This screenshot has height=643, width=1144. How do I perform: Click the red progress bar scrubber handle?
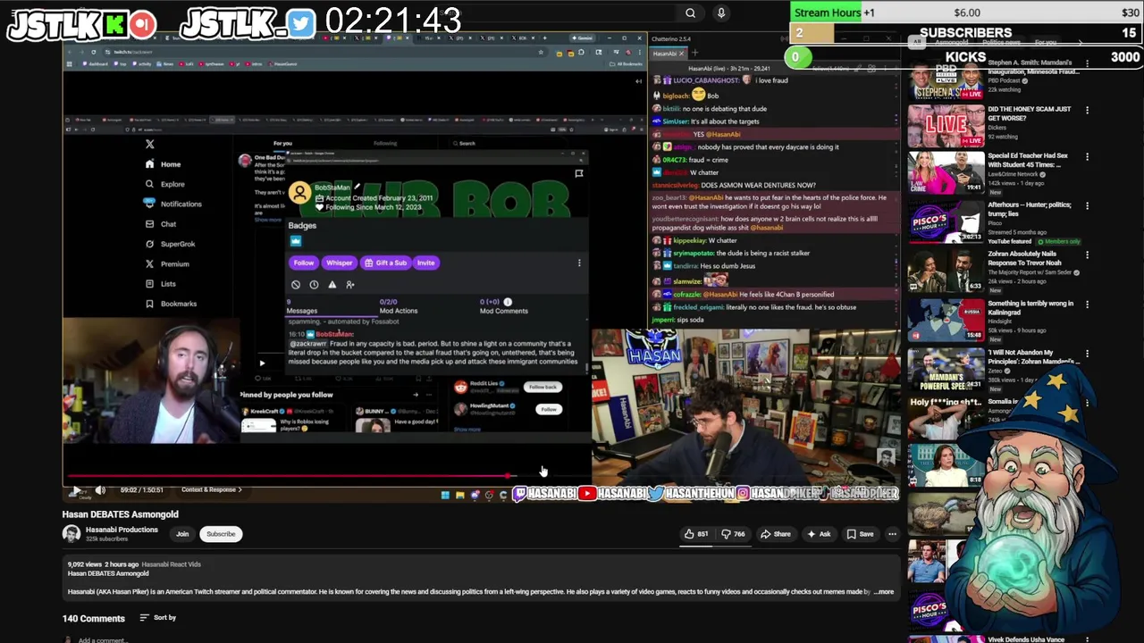(x=508, y=476)
